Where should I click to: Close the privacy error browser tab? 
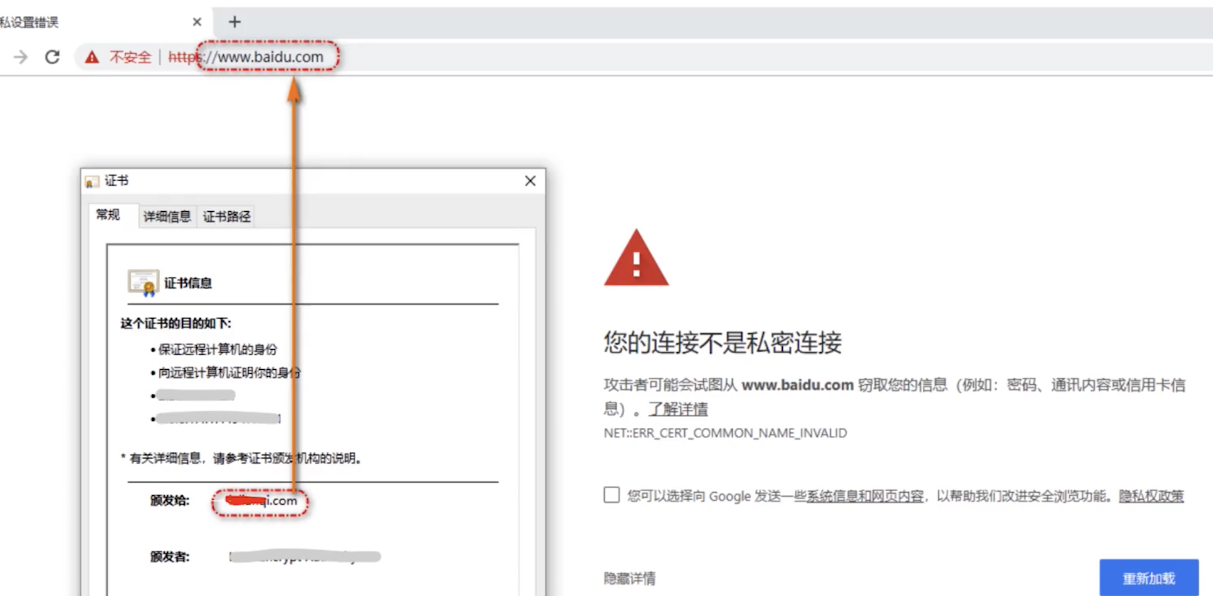pos(197,22)
